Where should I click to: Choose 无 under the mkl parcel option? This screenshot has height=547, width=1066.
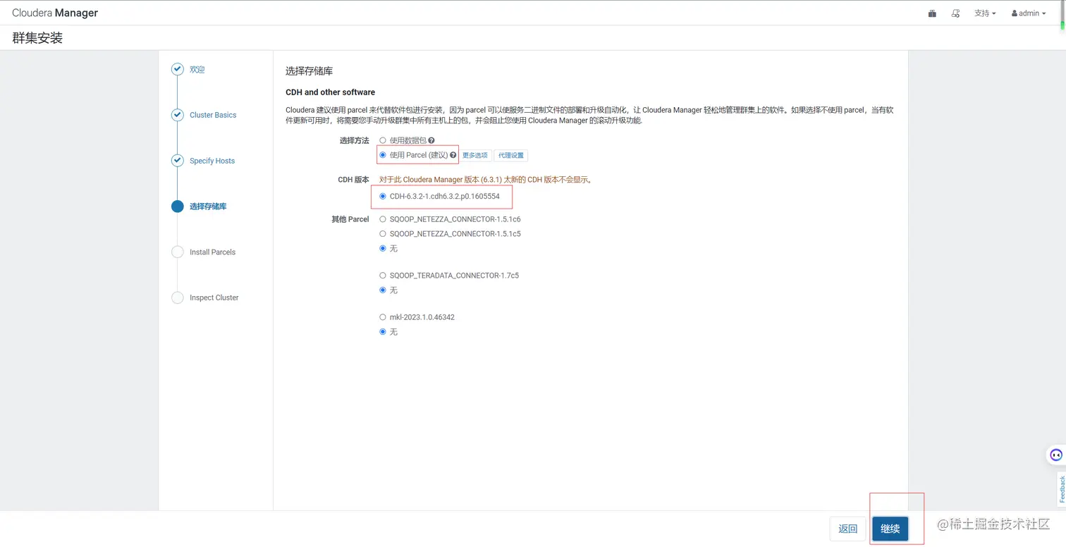pyautogui.click(x=383, y=331)
